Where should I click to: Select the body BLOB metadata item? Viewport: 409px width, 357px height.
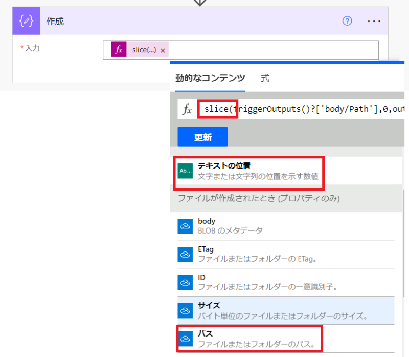[230, 226]
